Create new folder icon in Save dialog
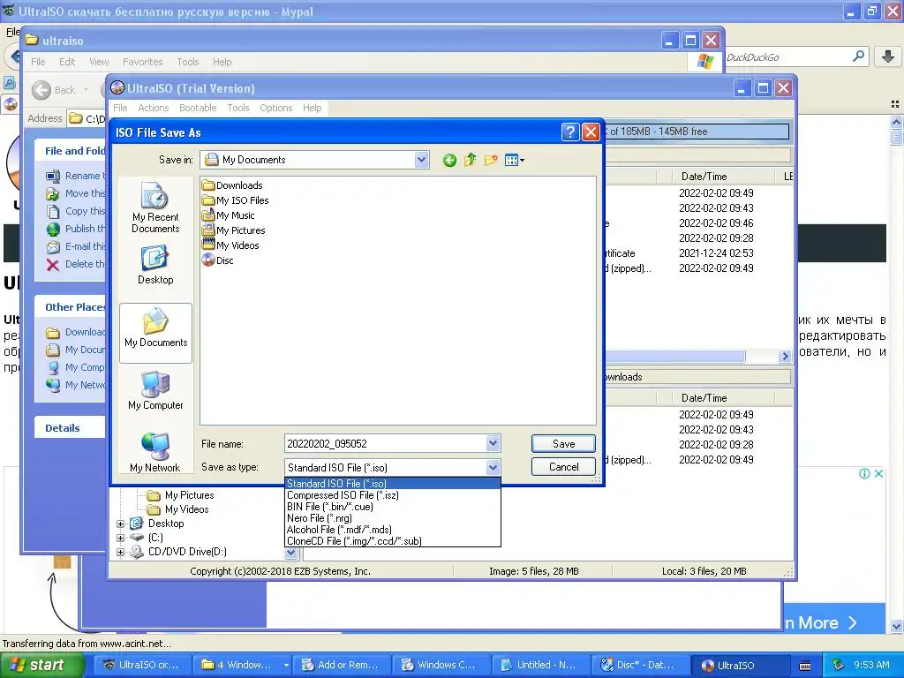This screenshot has width=904, height=678. click(x=491, y=160)
